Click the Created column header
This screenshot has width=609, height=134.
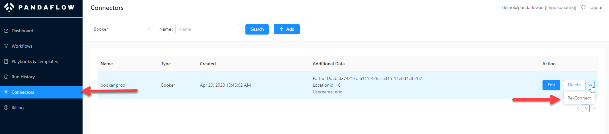[253, 64]
